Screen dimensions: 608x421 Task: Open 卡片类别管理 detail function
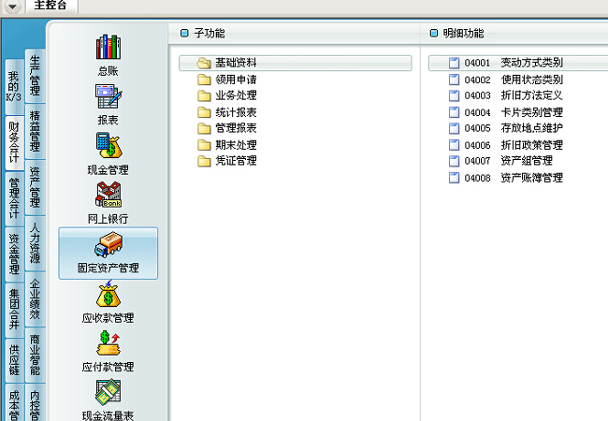click(531, 112)
